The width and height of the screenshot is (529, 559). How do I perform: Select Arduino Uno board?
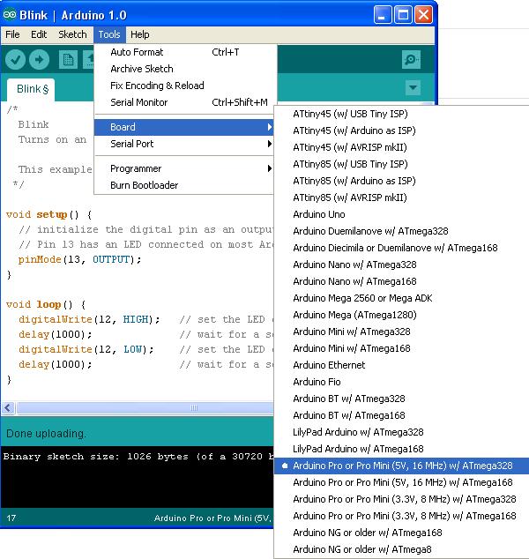click(402, 214)
